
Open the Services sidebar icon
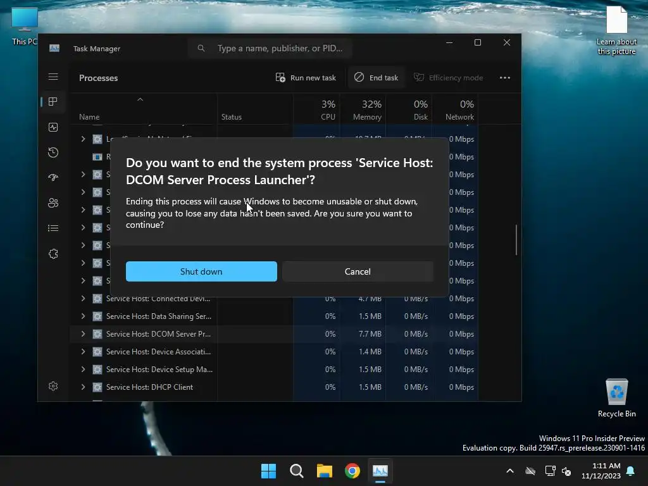(53, 254)
